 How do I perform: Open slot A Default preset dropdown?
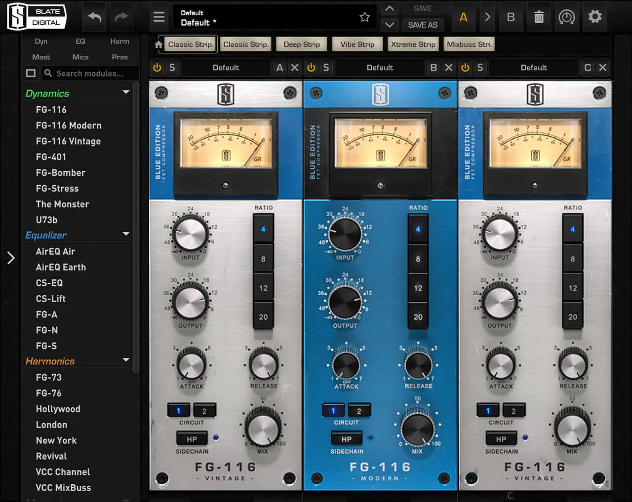(226, 68)
